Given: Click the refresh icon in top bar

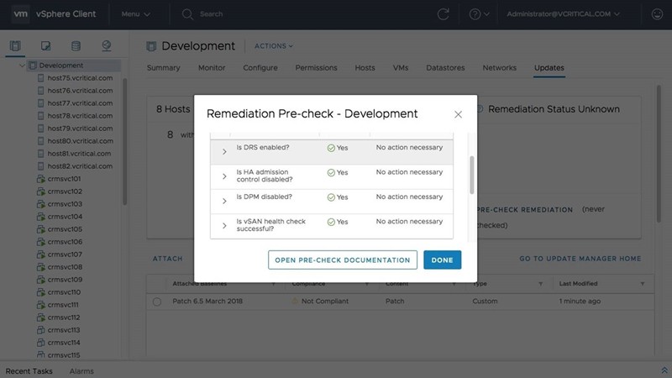Looking at the screenshot, I should click(x=444, y=14).
